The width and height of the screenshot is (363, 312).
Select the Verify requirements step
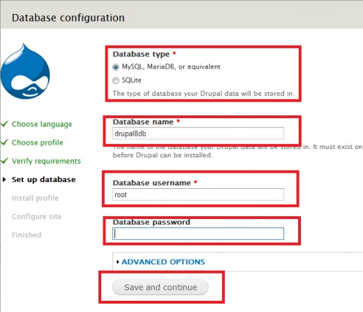tap(46, 161)
